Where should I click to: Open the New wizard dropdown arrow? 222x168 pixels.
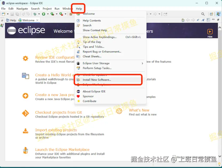coord(8,14)
